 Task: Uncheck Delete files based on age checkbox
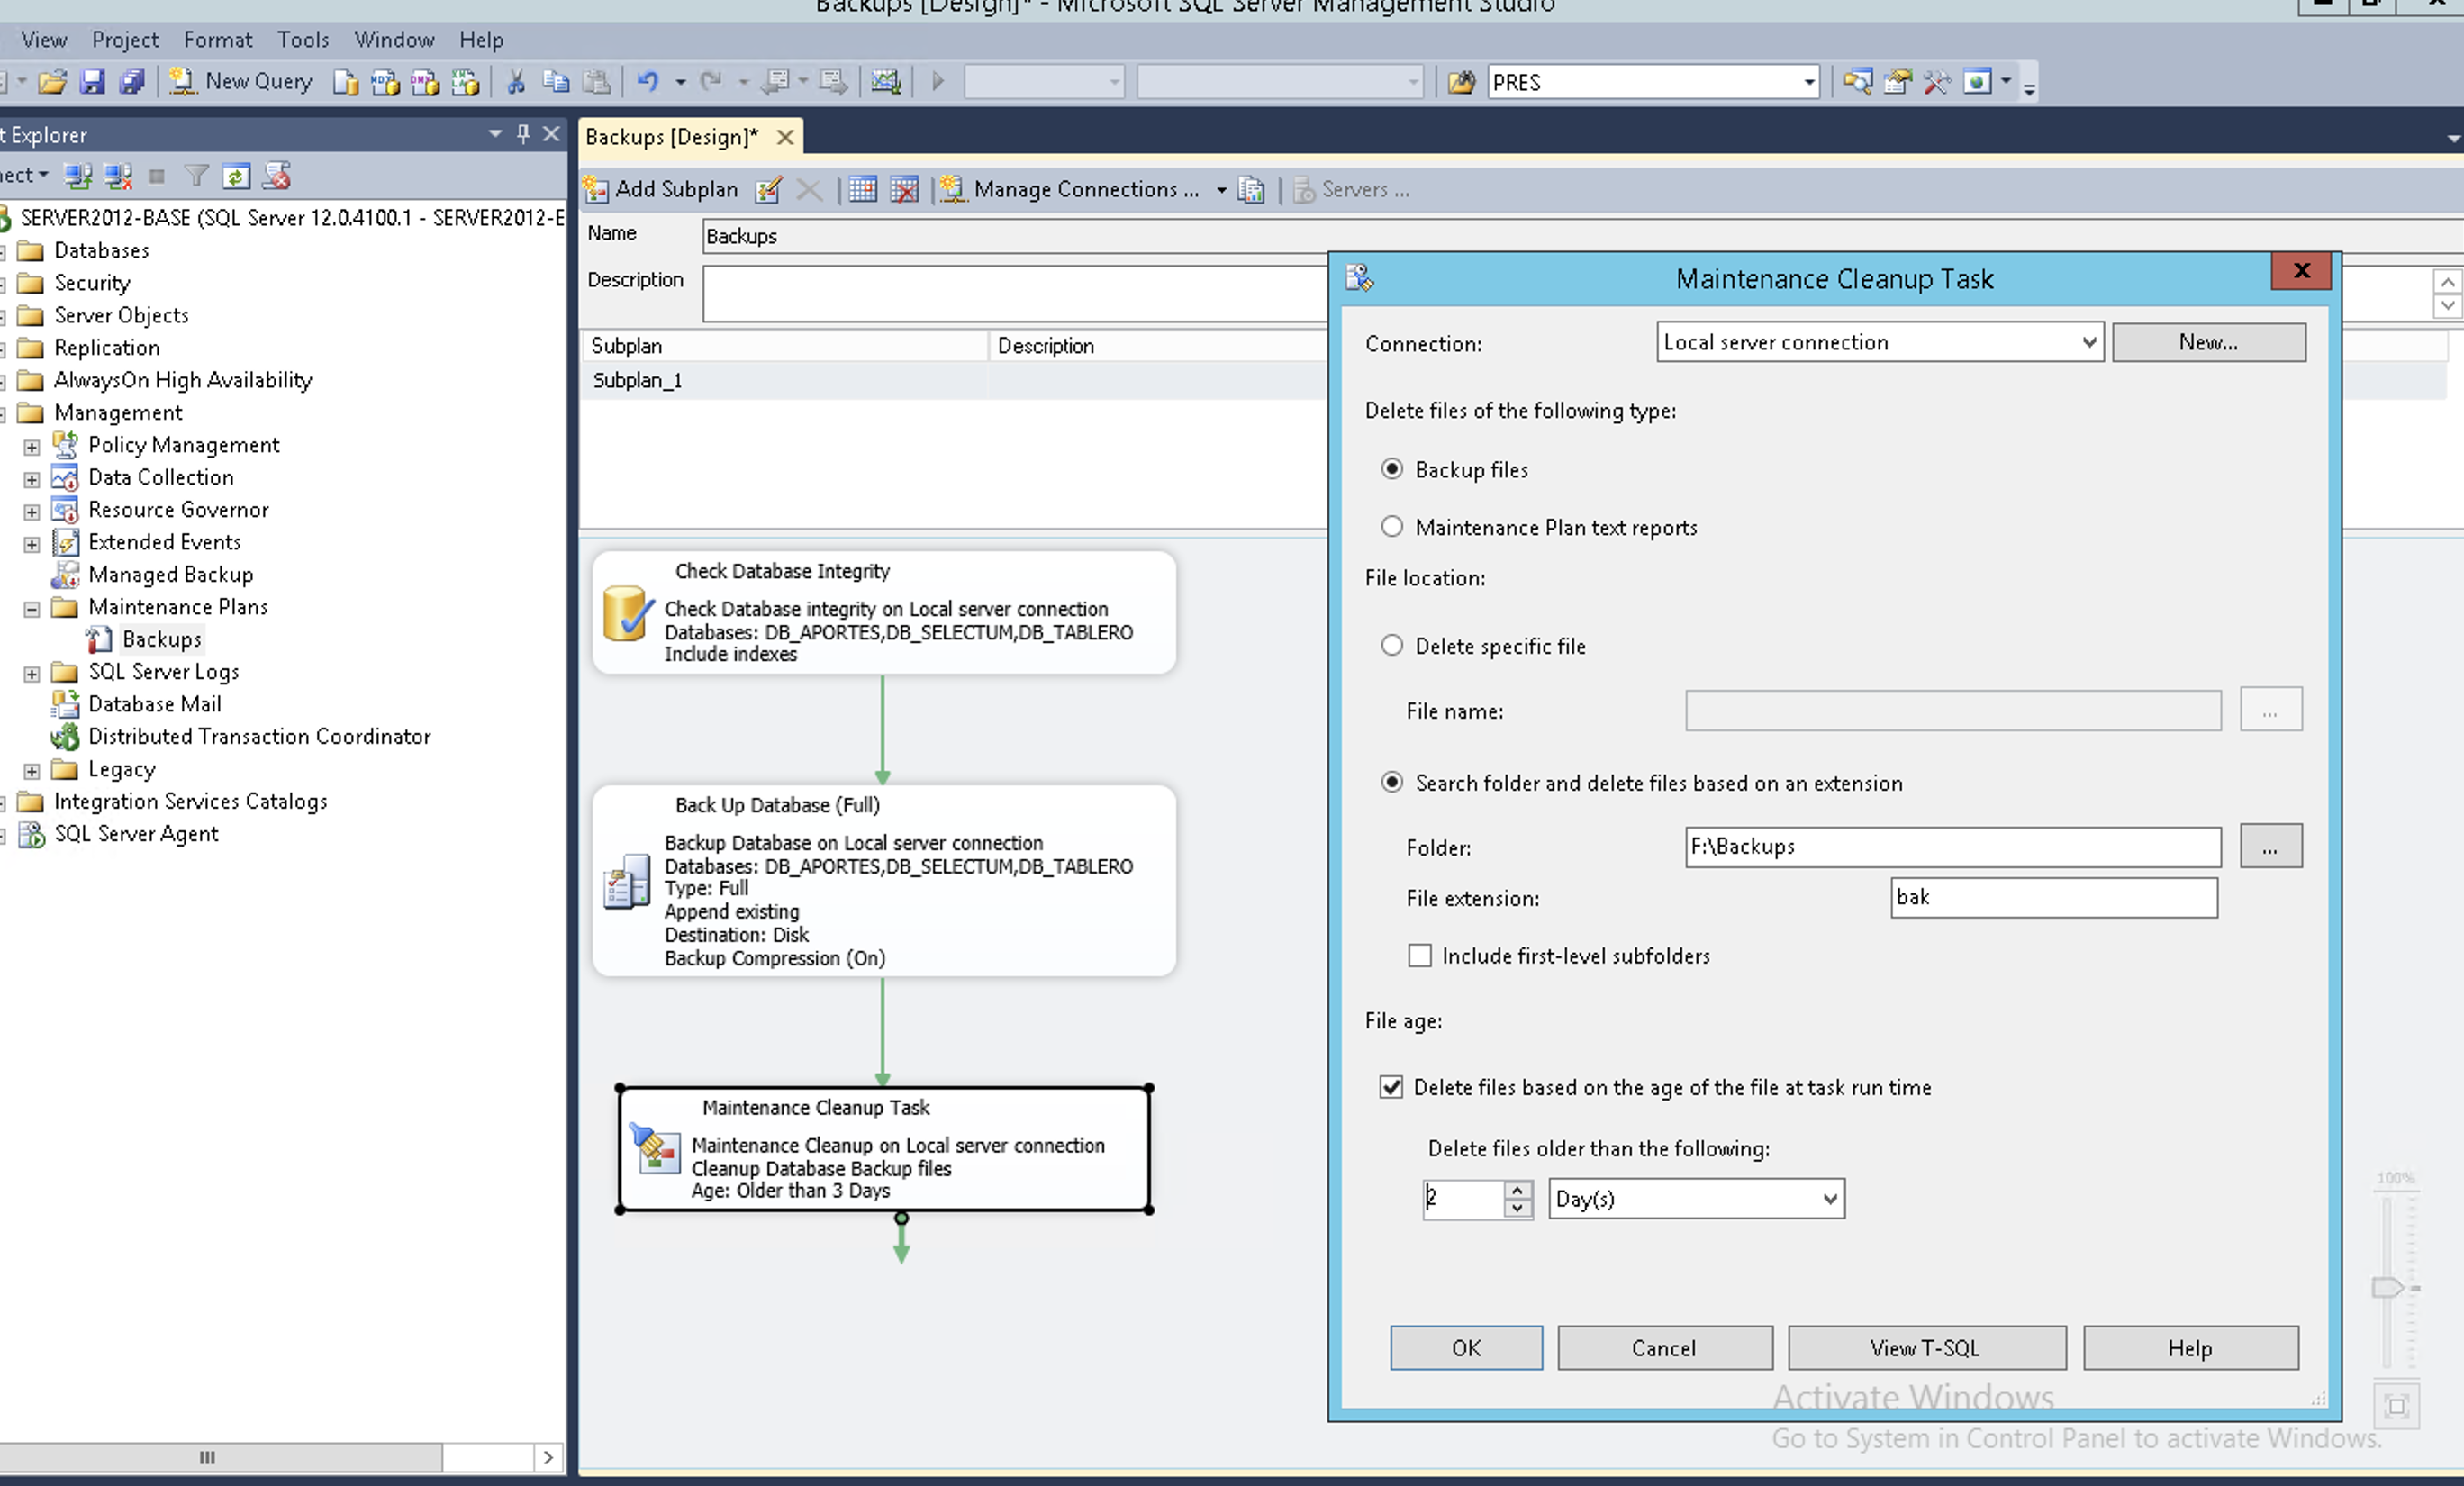coord(1391,1087)
